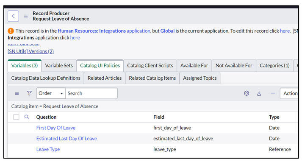This screenshot has height=162, width=302.
Task: Open the Catalog UI Policies tab
Action: coord(100,66)
